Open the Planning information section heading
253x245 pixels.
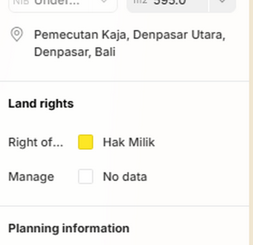click(x=69, y=228)
